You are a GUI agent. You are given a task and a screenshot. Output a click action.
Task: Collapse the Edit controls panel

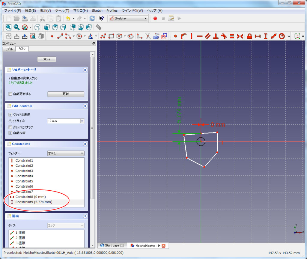tap(85, 106)
